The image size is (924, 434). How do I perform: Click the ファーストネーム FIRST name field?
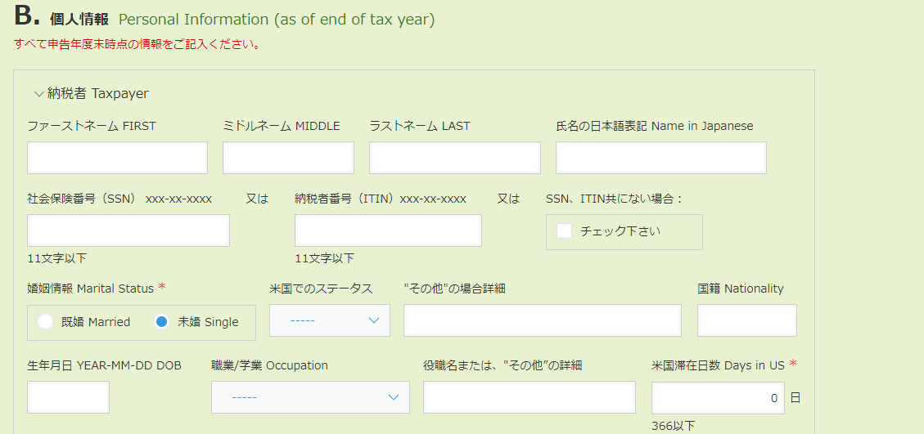tap(117, 158)
